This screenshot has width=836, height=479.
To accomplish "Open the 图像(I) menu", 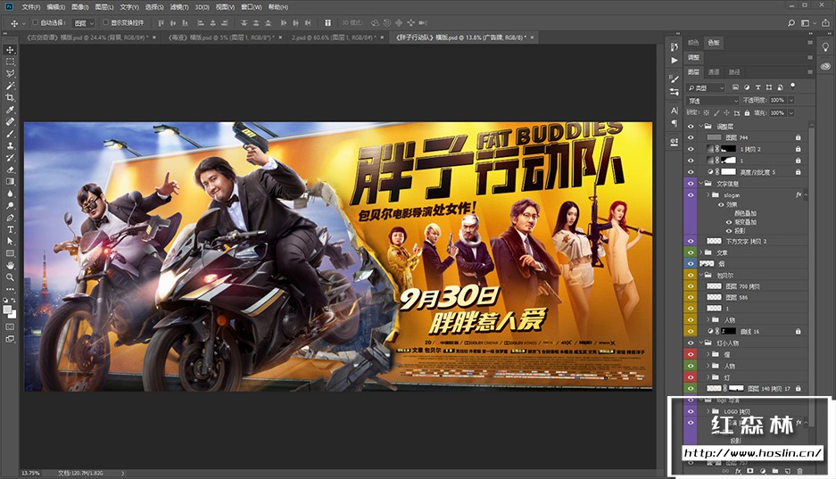I will (x=80, y=7).
